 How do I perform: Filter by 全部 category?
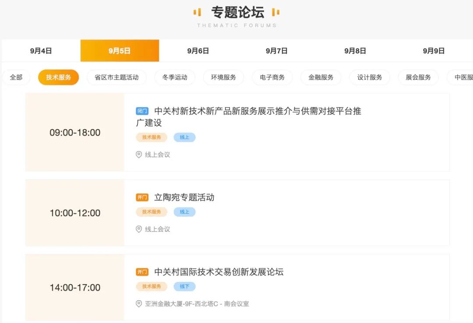click(16, 77)
